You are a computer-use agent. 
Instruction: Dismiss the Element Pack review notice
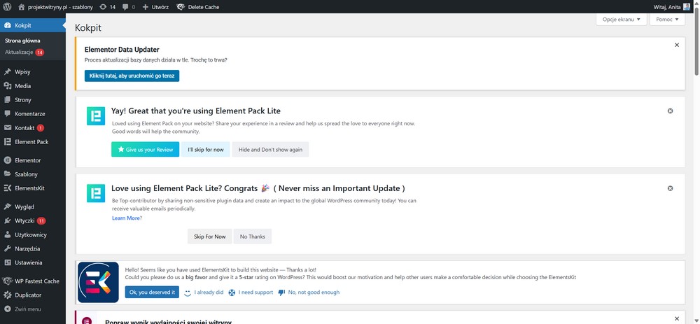coord(670,111)
